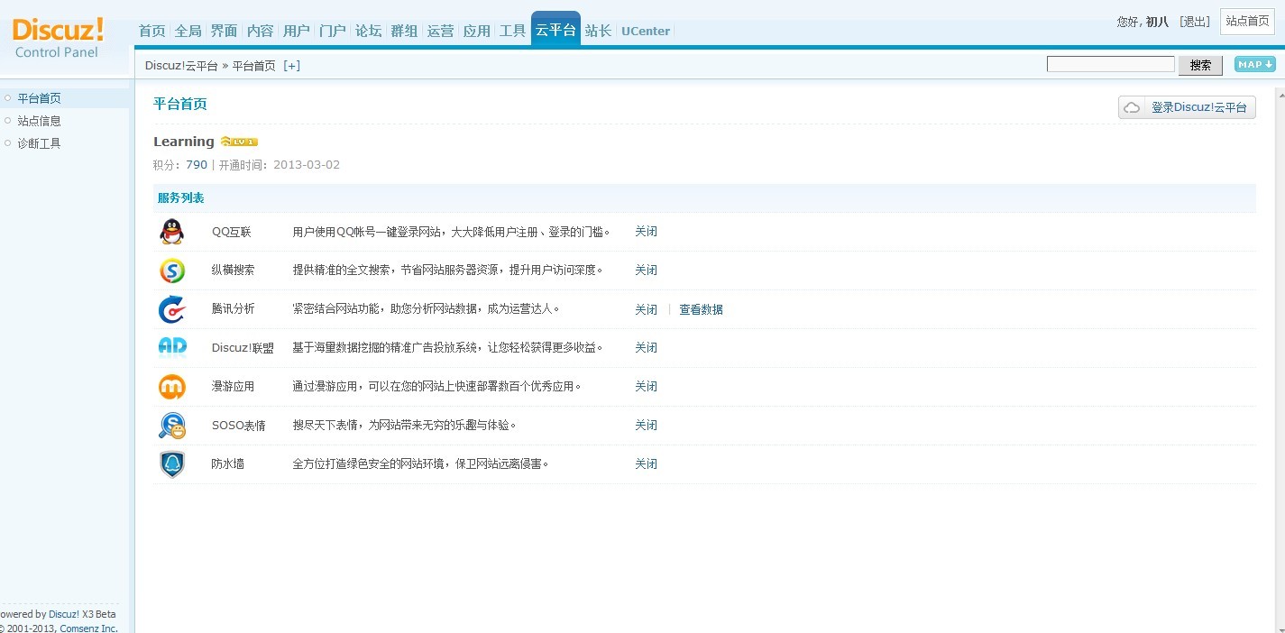Click the 纵横搜索 service name

pyautogui.click(x=234, y=271)
